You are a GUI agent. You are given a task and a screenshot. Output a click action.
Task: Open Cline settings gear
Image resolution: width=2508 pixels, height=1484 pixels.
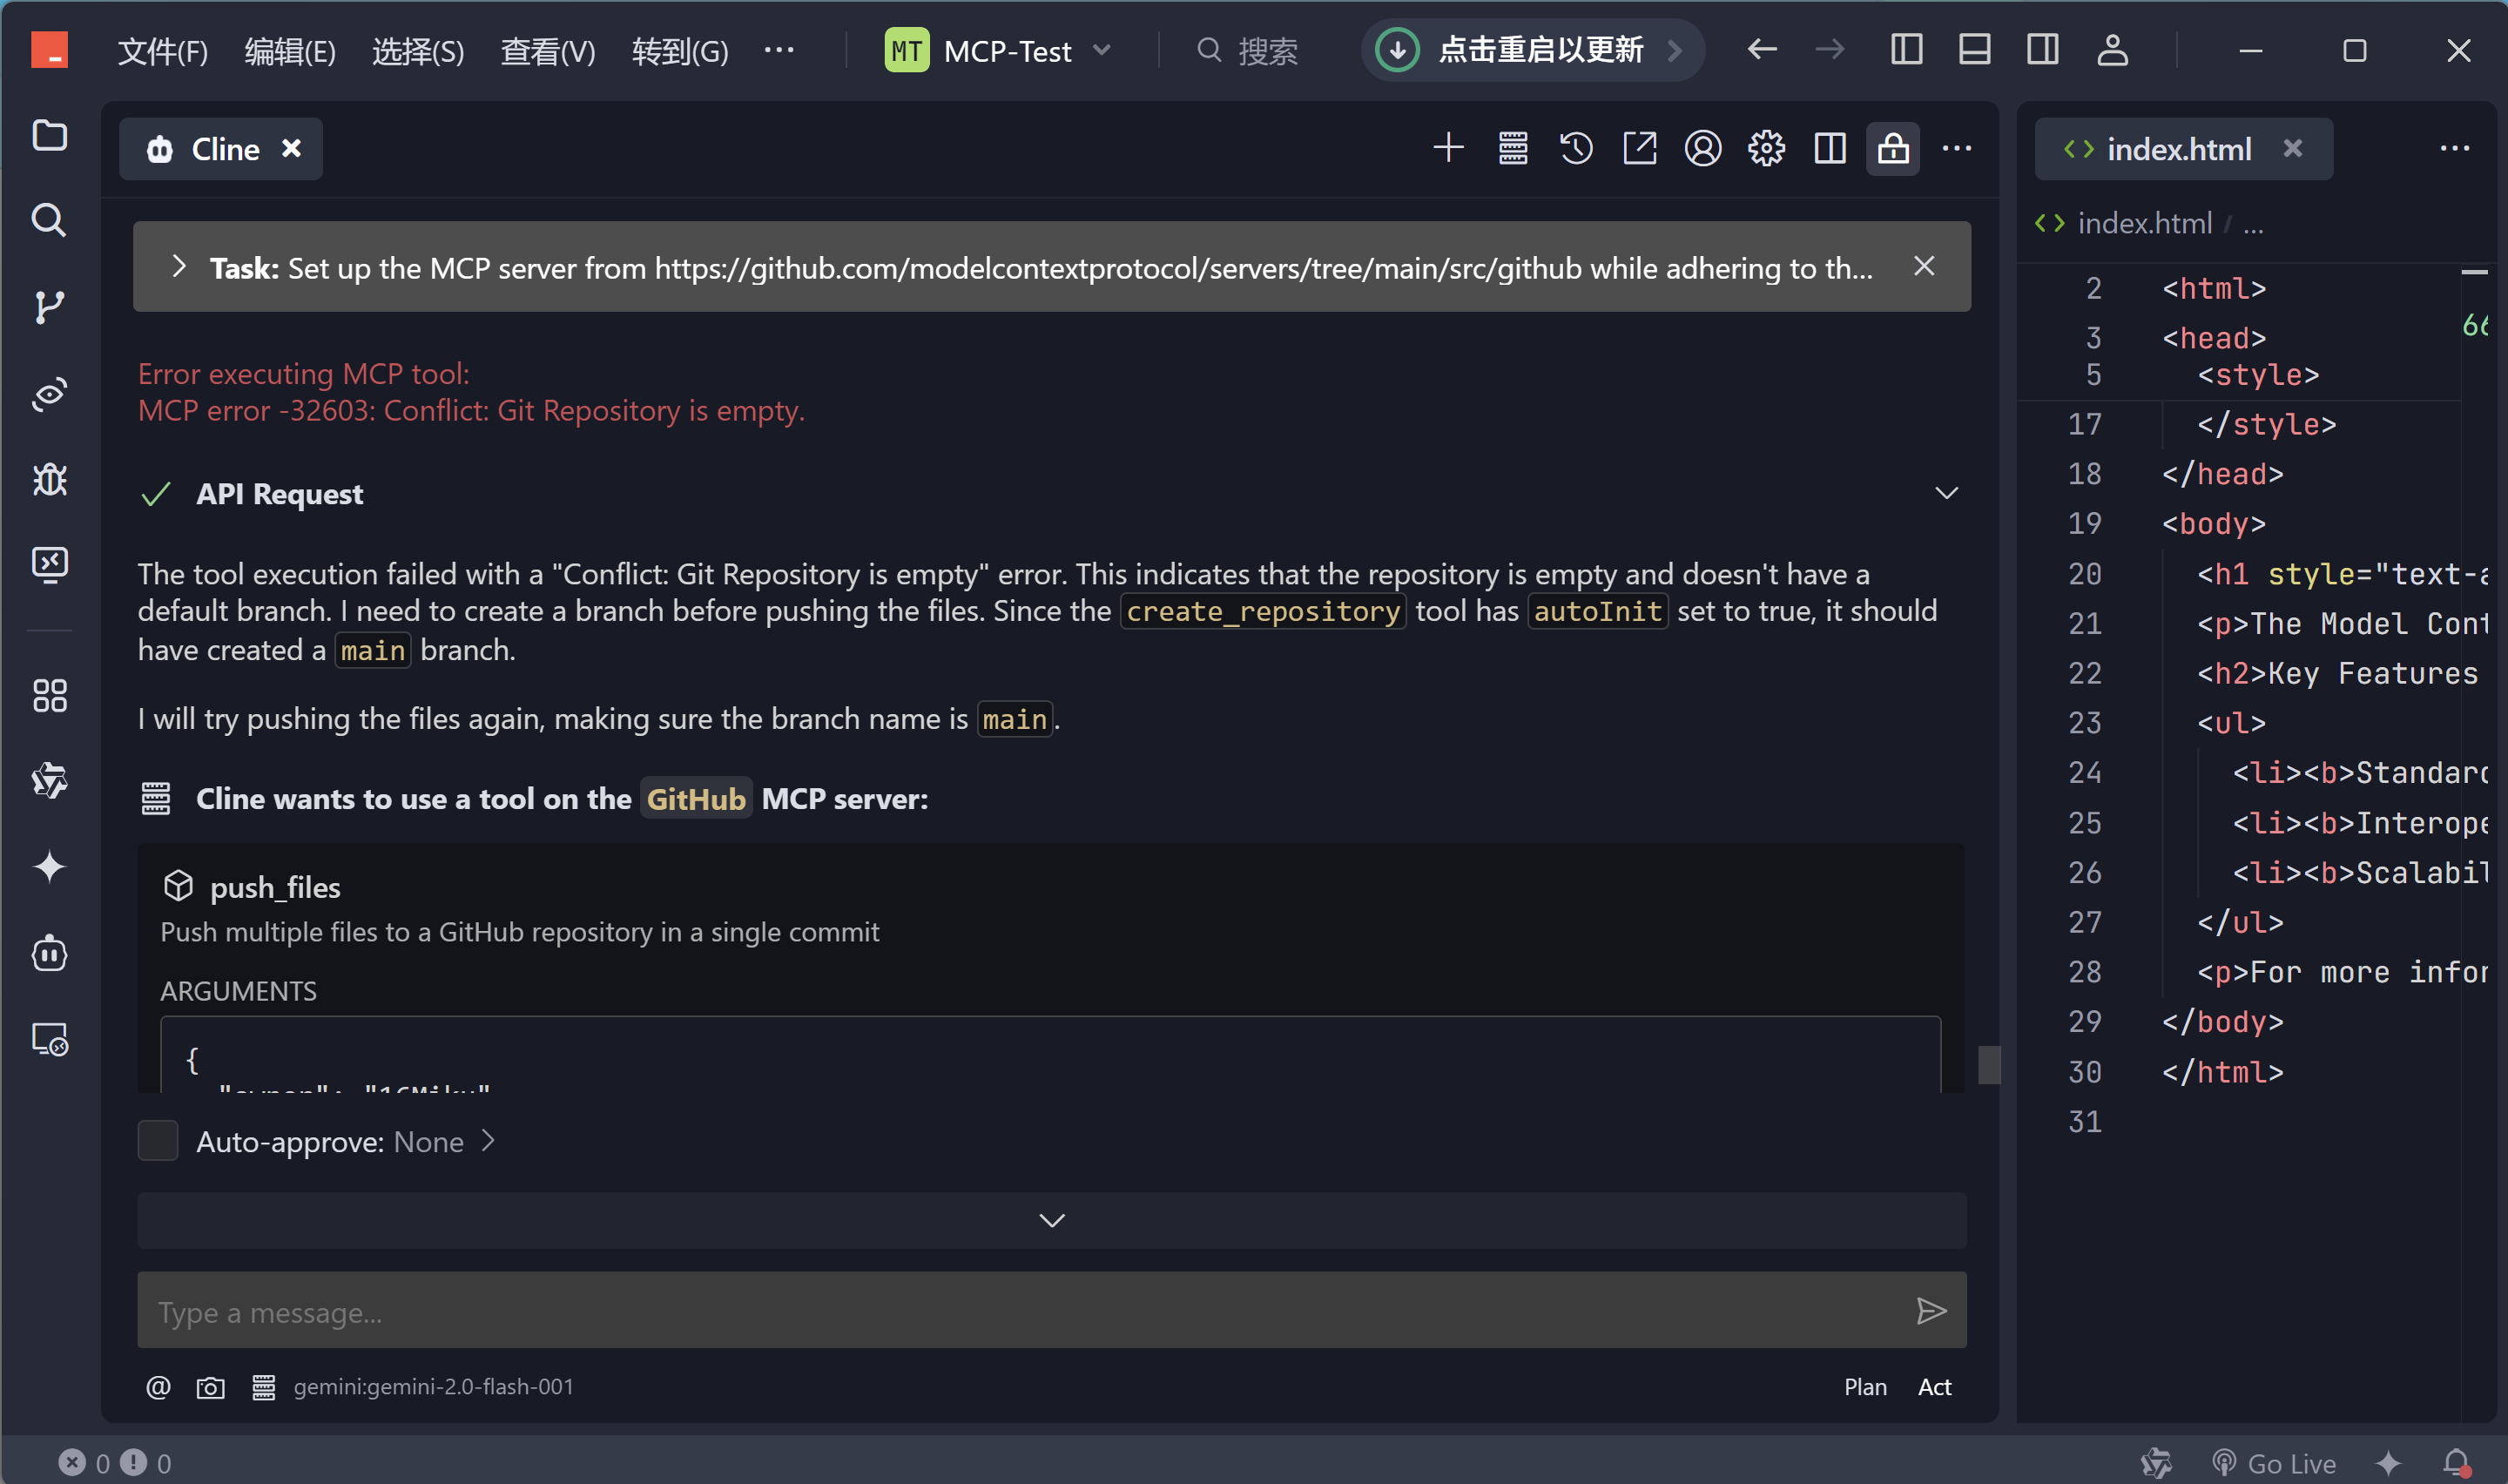coord(1766,148)
